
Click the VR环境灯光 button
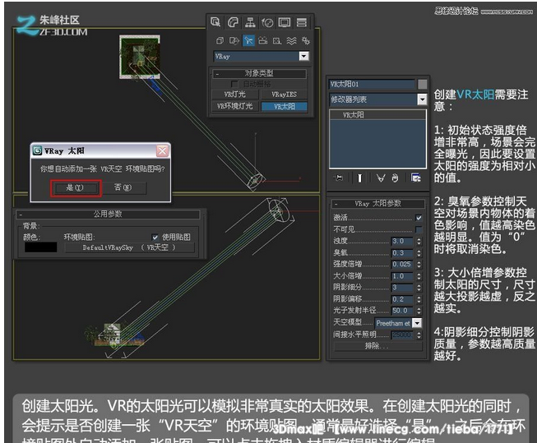click(x=235, y=106)
